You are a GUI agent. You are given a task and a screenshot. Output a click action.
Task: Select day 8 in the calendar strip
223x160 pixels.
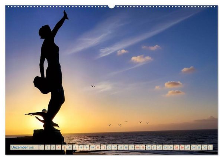[x=81, y=147]
